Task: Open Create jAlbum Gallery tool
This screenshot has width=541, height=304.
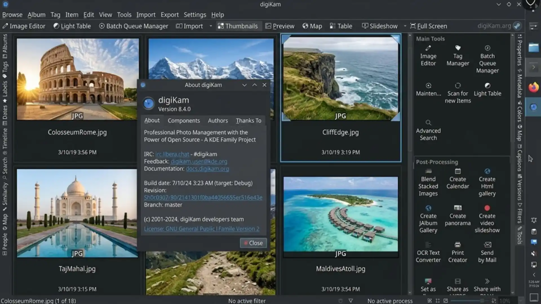Action: coord(428,219)
